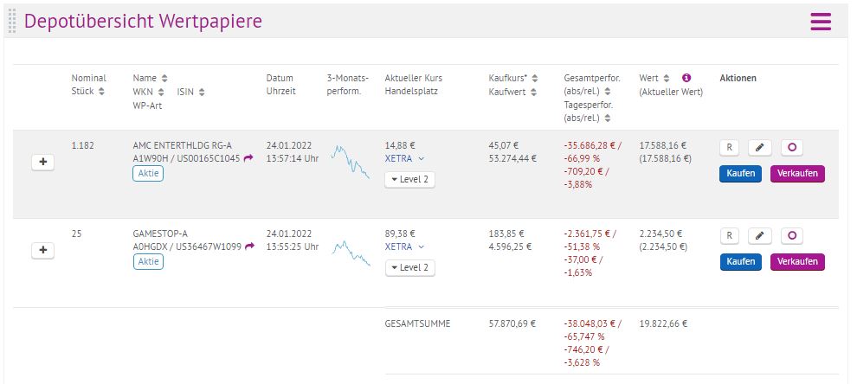Expand the GameStop row details
This screenshot has width=857, height=384.
pos(43,250)
